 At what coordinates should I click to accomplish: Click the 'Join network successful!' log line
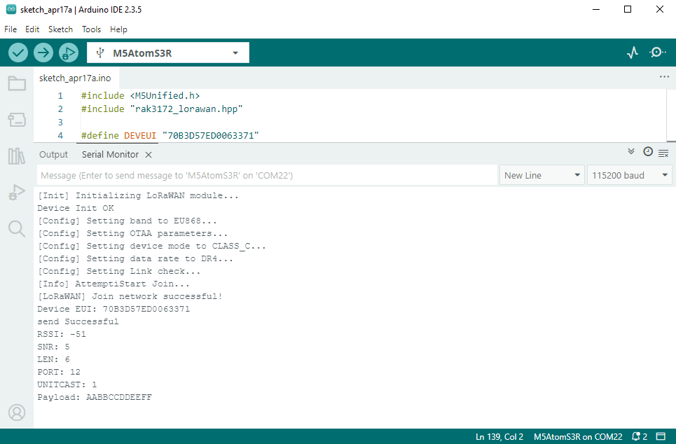coord(130,296)
